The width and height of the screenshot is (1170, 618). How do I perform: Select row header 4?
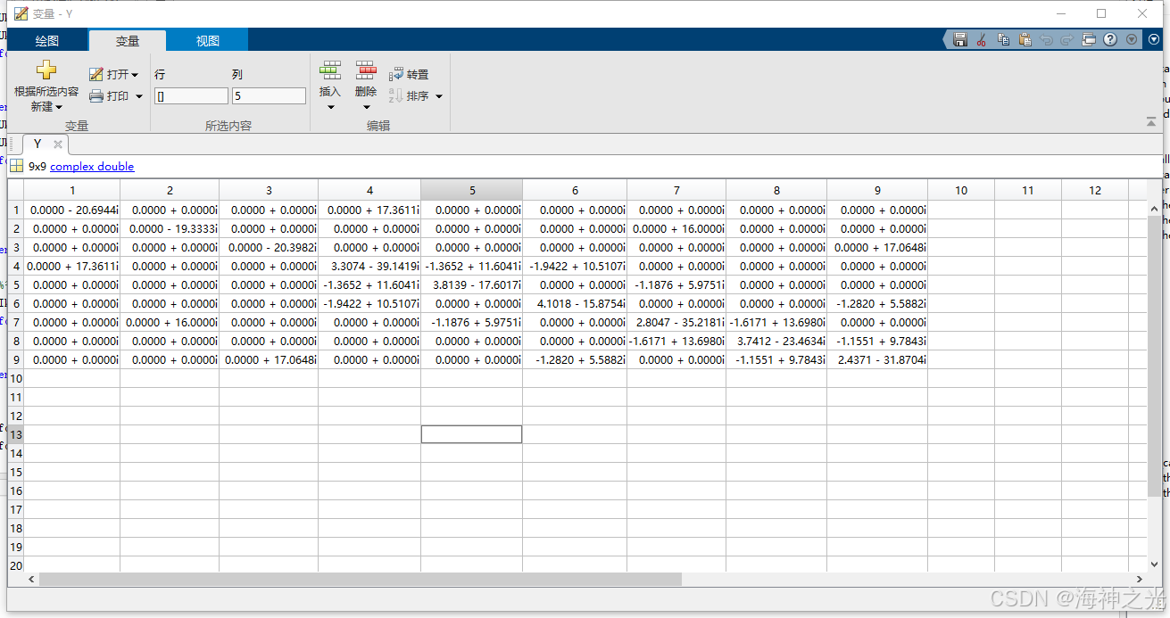pyautogui.click(x=15, y=266)
